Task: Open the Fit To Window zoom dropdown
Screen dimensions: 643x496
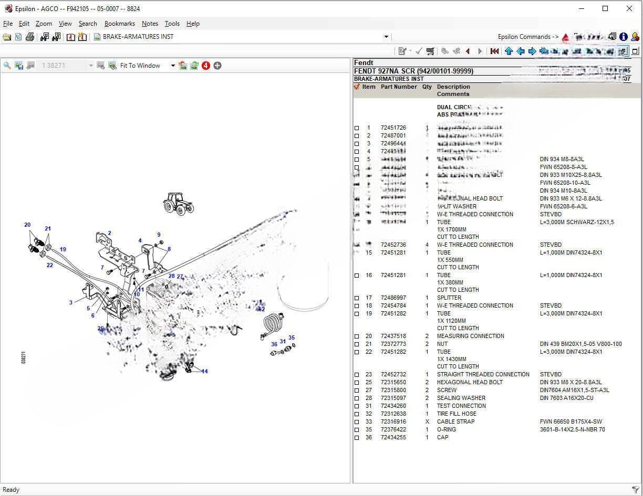Action: click(x=173, y=66)
